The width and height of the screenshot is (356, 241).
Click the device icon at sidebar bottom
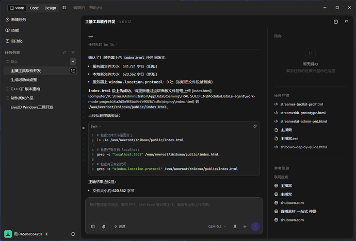(73, 234)
